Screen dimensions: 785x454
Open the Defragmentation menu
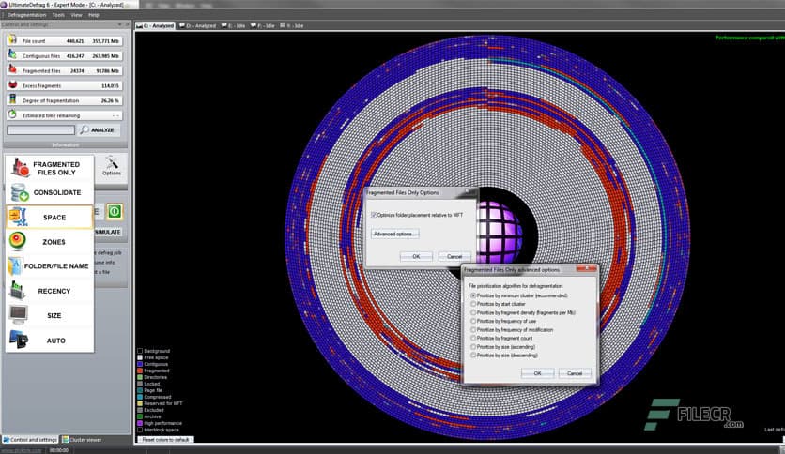(26, 15)
